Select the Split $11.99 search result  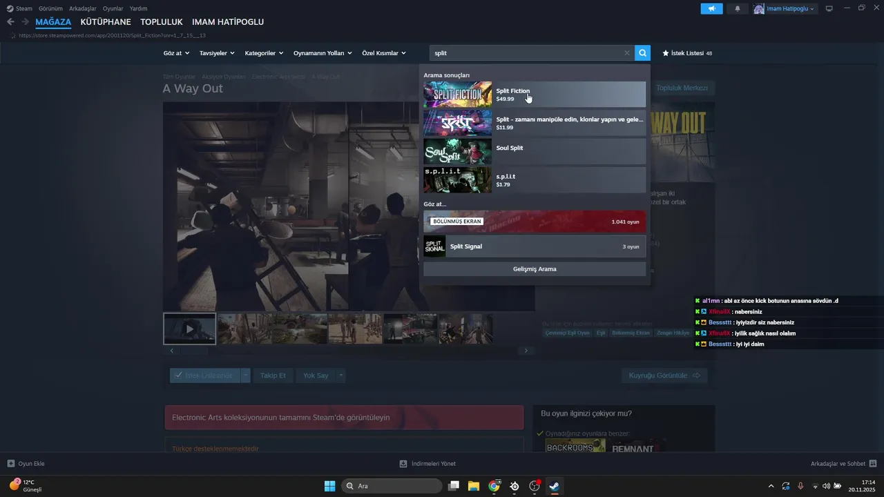(535, 123)
